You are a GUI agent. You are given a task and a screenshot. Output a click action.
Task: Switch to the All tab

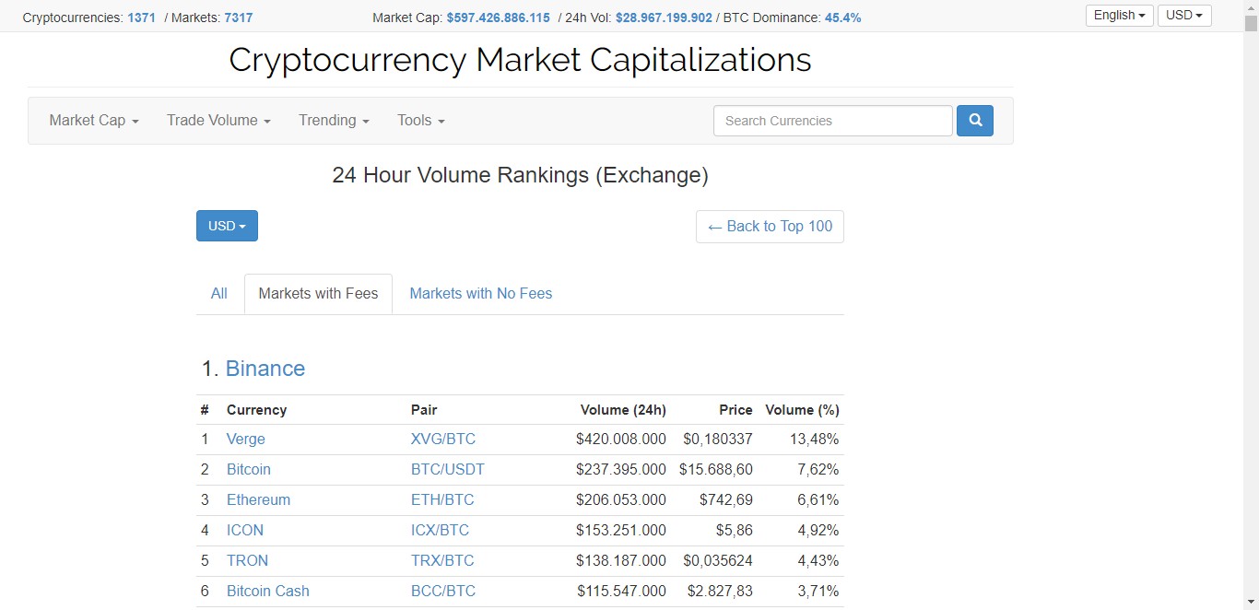click(x=218, y=293)
